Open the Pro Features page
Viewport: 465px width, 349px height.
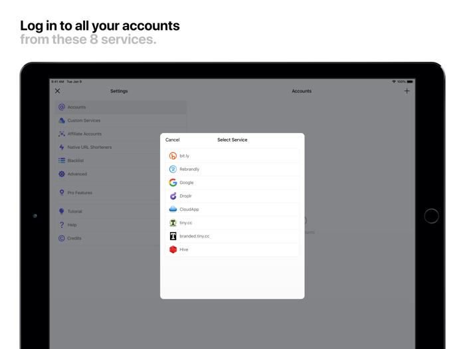(x=108, y=193)
